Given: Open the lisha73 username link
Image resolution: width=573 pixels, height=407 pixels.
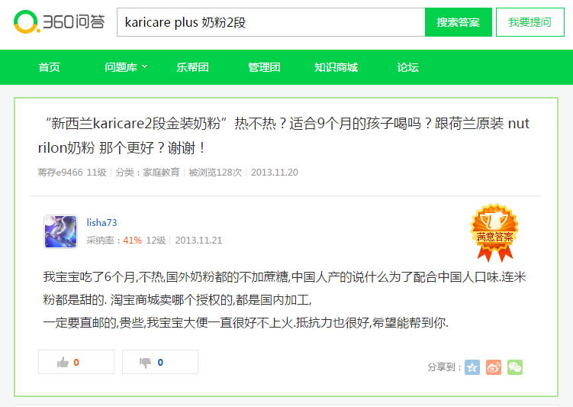Looking at the screenshot, I should (x=101, y=223).
